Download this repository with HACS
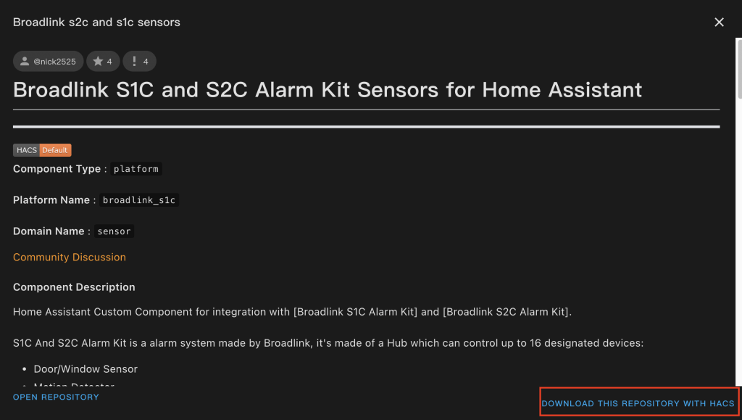This screenshot has width=742, height=420. [x=638, y=403]
